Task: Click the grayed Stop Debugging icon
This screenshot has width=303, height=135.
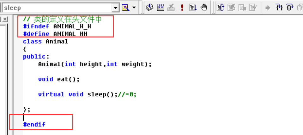Action: [x=231, y=8]
